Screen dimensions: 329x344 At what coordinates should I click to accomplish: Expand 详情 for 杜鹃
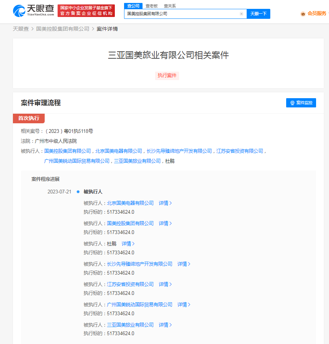click(x=128, y=244)
